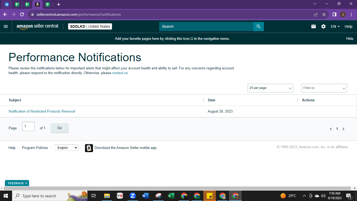The image size is (357, 201).
Task: Focus the Search box in header
Action: [x=206, y=26]
